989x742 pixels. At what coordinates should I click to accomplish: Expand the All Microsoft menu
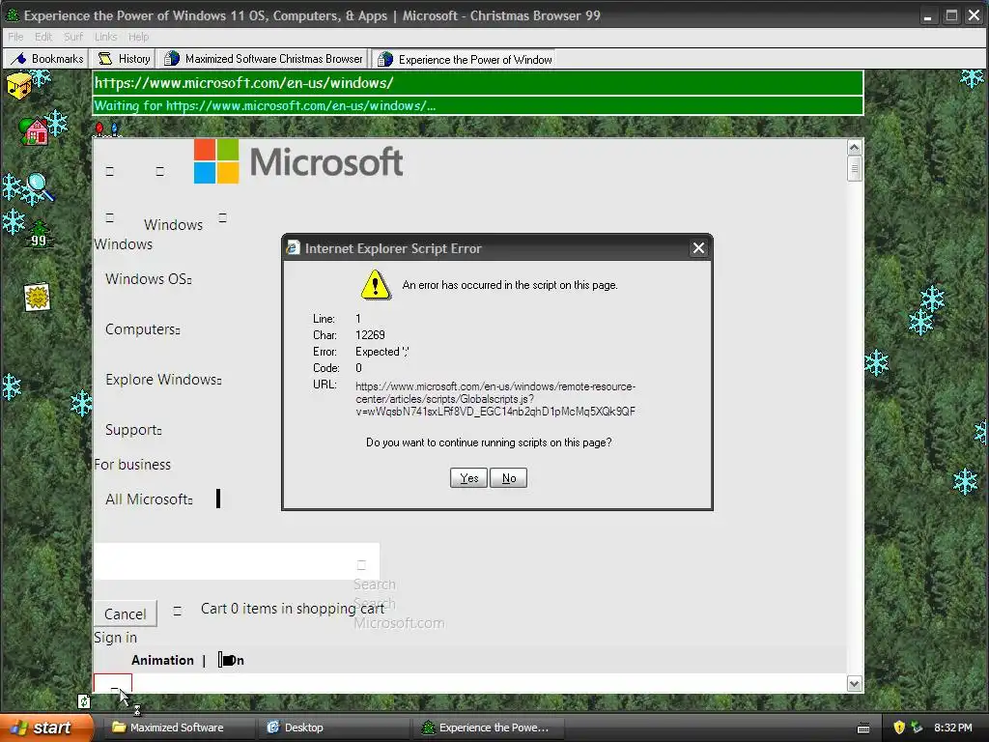149,499
